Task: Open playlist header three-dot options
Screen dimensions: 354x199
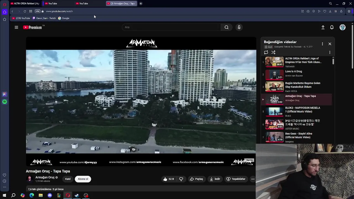Action: click(322, 44)
